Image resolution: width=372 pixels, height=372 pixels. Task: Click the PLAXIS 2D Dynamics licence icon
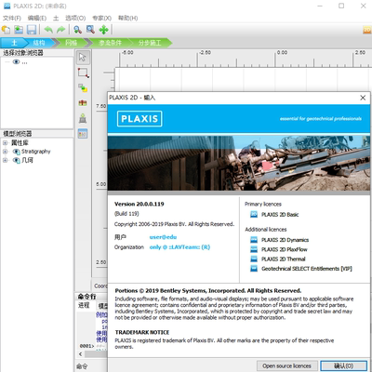point(254,240)
